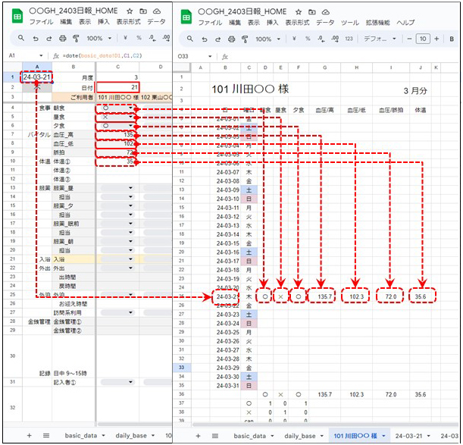463x445 pixels.
Task: Select paint format in left window
Action: tap(76, 38)
